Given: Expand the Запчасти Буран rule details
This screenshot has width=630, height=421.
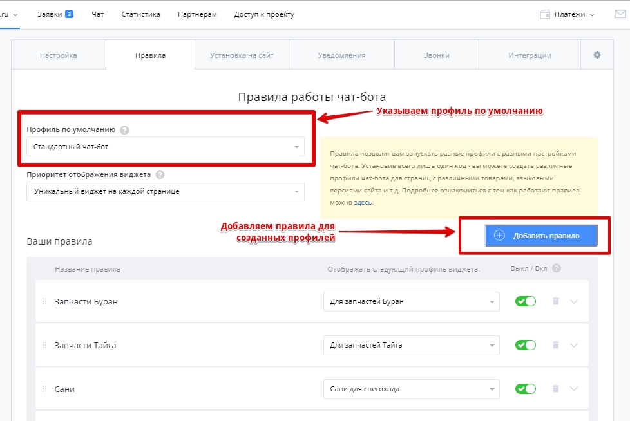Looking at the screenshot, I should (574, 301).
